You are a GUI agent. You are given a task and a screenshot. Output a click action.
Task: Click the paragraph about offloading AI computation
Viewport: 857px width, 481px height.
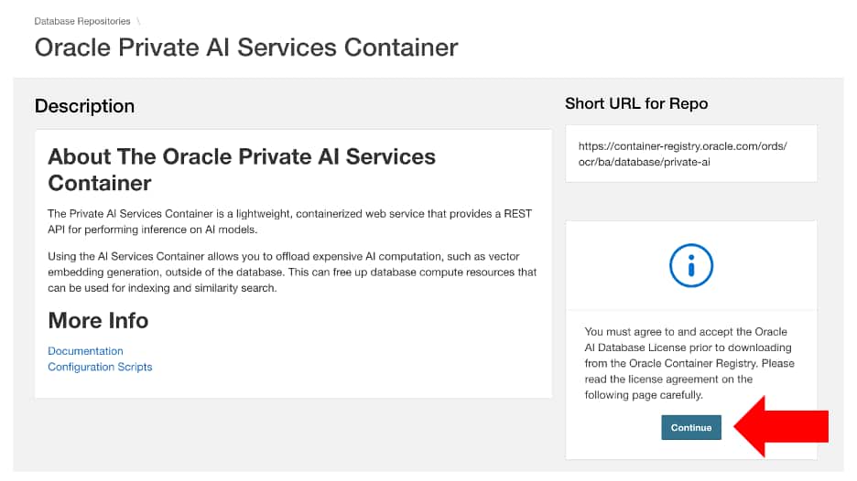(x=291, y=273)
